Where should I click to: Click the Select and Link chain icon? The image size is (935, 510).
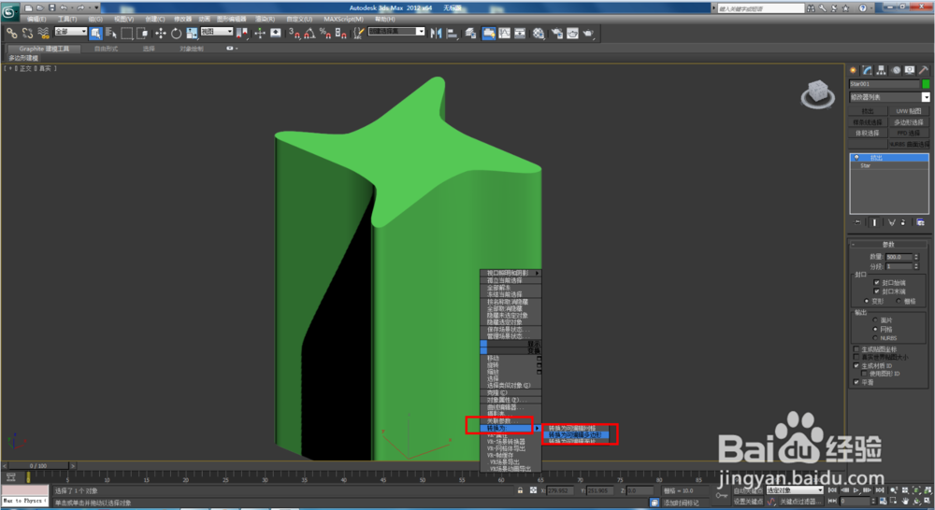tap(11, 34)
